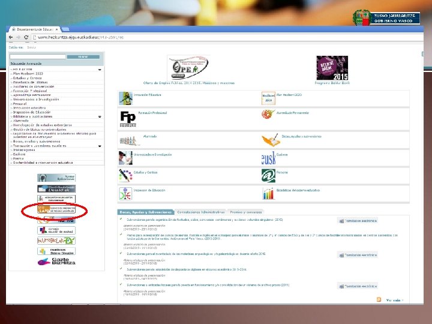Select the eusk Euskera logo icon
The width and height of the screenshot is (432, 324).
tap(268, 158)
